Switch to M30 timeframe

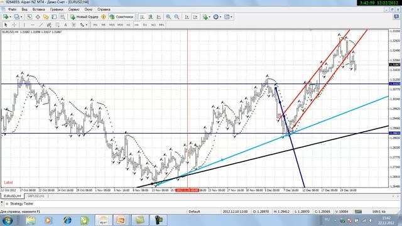(x=120, y=25)
